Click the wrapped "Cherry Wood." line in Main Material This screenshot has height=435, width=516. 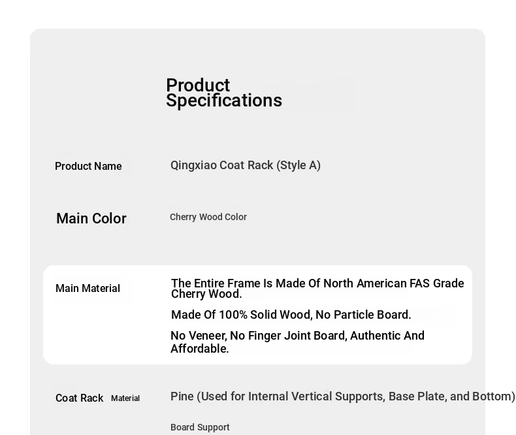[x=206, y=294]
